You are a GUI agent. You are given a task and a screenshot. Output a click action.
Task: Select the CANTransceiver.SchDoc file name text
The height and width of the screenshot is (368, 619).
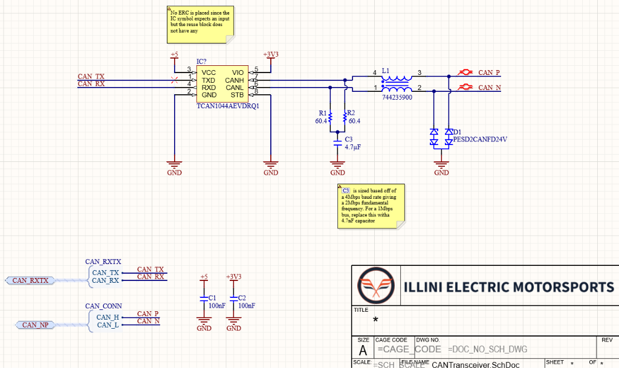click(x=476, y=365)
